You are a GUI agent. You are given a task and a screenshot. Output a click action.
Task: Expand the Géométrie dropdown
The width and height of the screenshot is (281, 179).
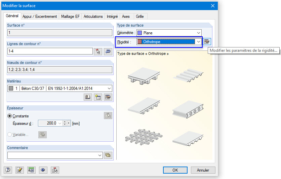[199, 33]
